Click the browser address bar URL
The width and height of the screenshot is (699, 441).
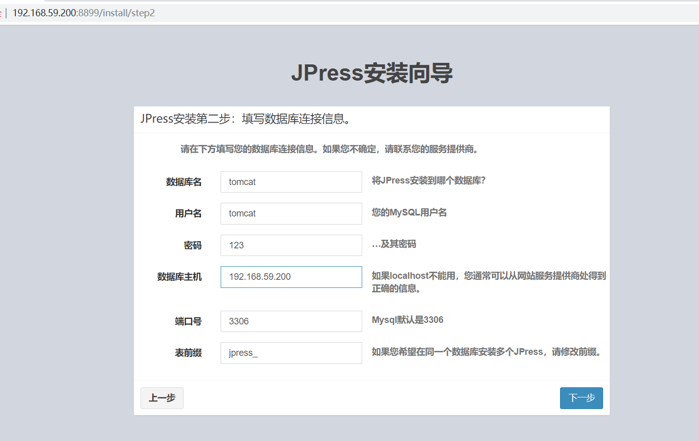[84, 13]
